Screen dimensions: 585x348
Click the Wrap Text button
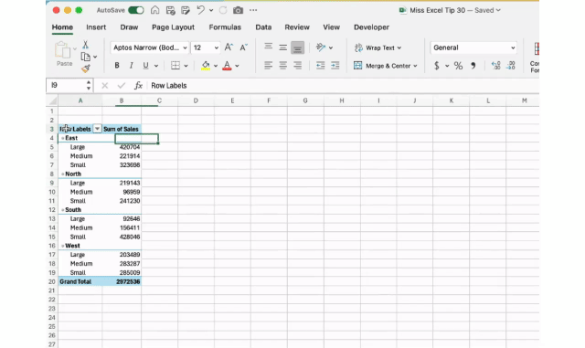[378, 47]
